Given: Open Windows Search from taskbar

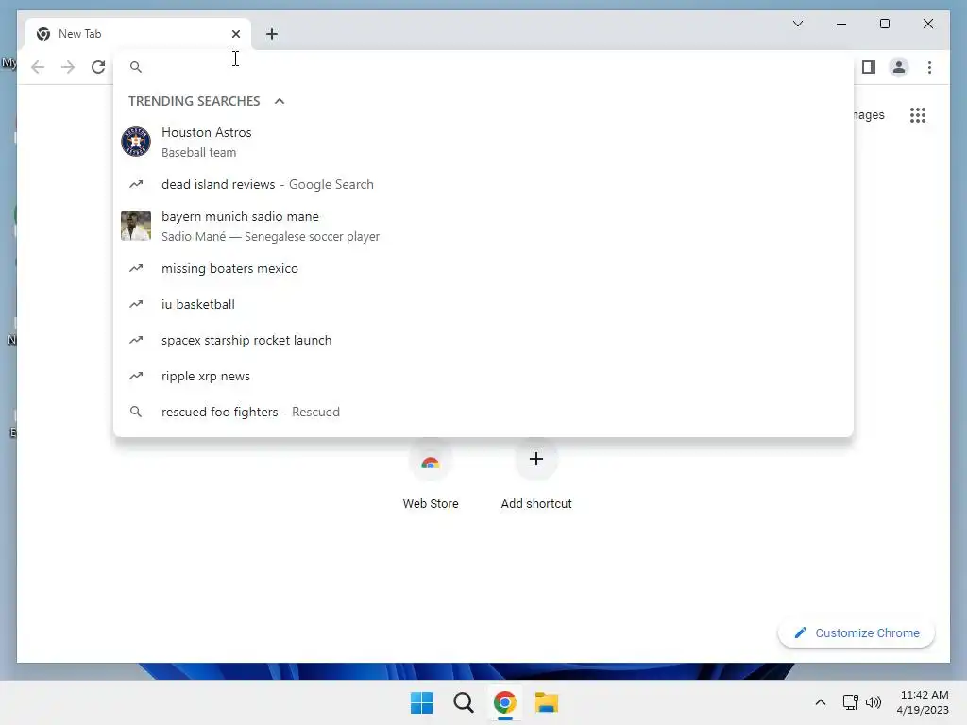Looking at the screenshot, I should (463, 702).
